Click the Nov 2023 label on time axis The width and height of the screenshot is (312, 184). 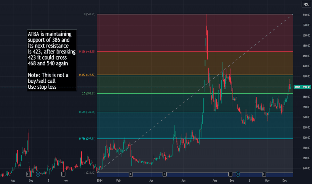pyautogui.click(x=66, y=181)
